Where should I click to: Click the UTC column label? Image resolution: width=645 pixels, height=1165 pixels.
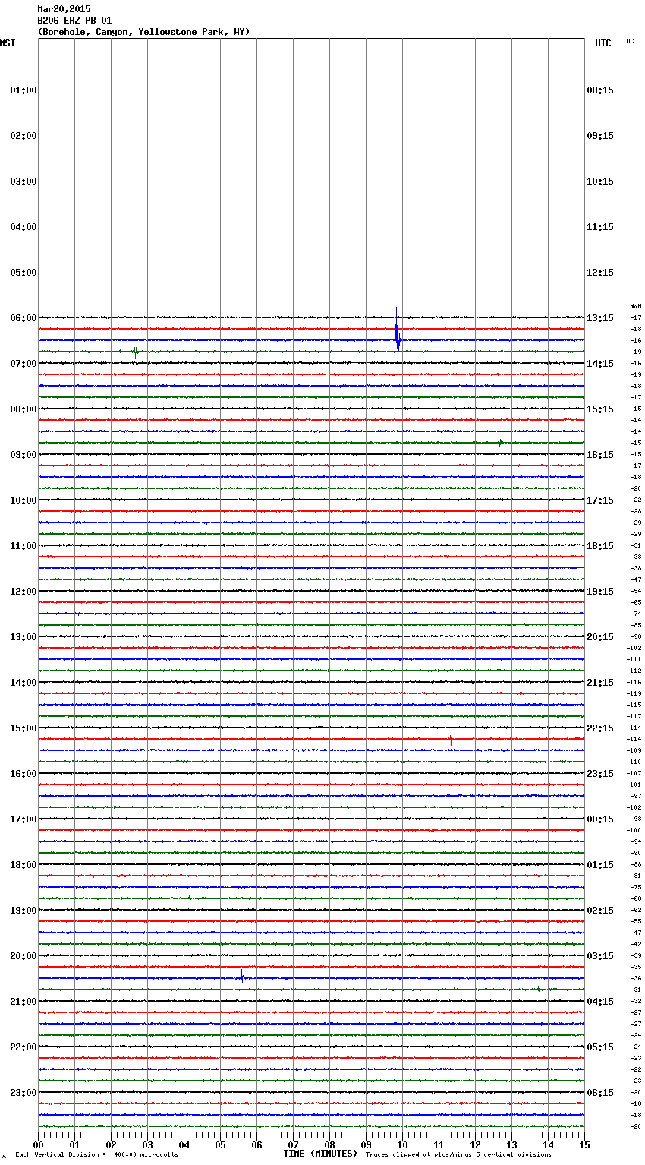(603, 43)
